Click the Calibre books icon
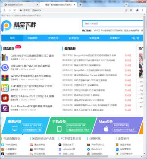Viewport: 147px width, 159px height. (x=5, y=57)
